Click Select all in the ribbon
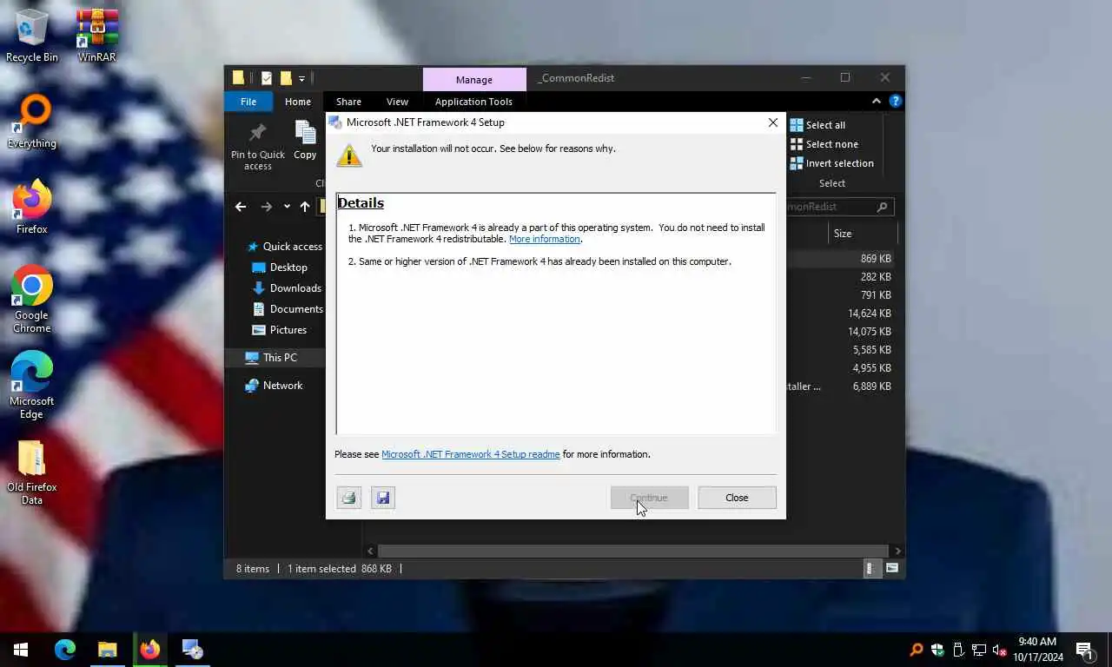 point(817,125)
